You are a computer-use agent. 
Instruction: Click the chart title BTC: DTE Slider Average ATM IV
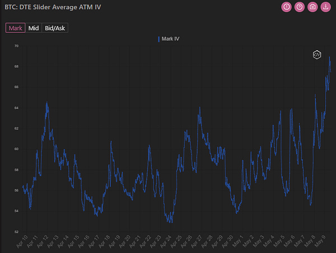click(53, 7)
